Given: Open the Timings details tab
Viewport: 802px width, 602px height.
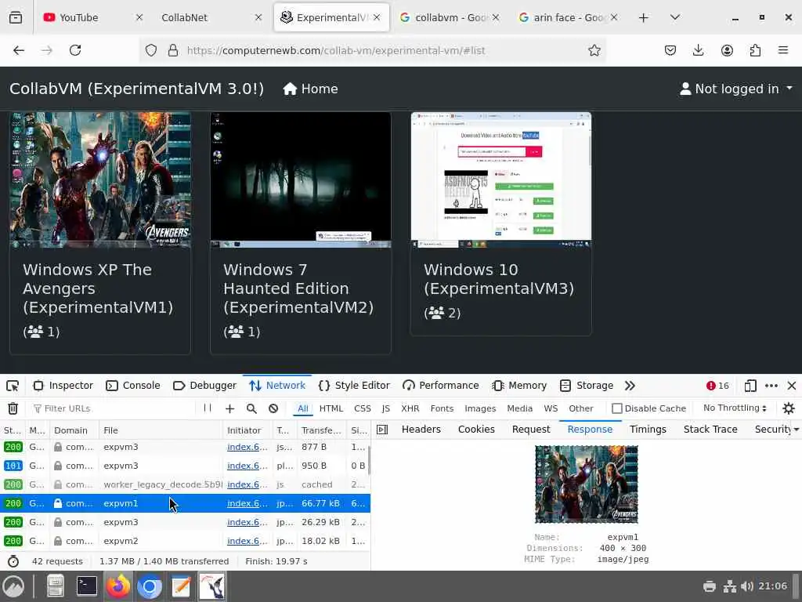Looking at the screenshot, I should coord(648,430).
